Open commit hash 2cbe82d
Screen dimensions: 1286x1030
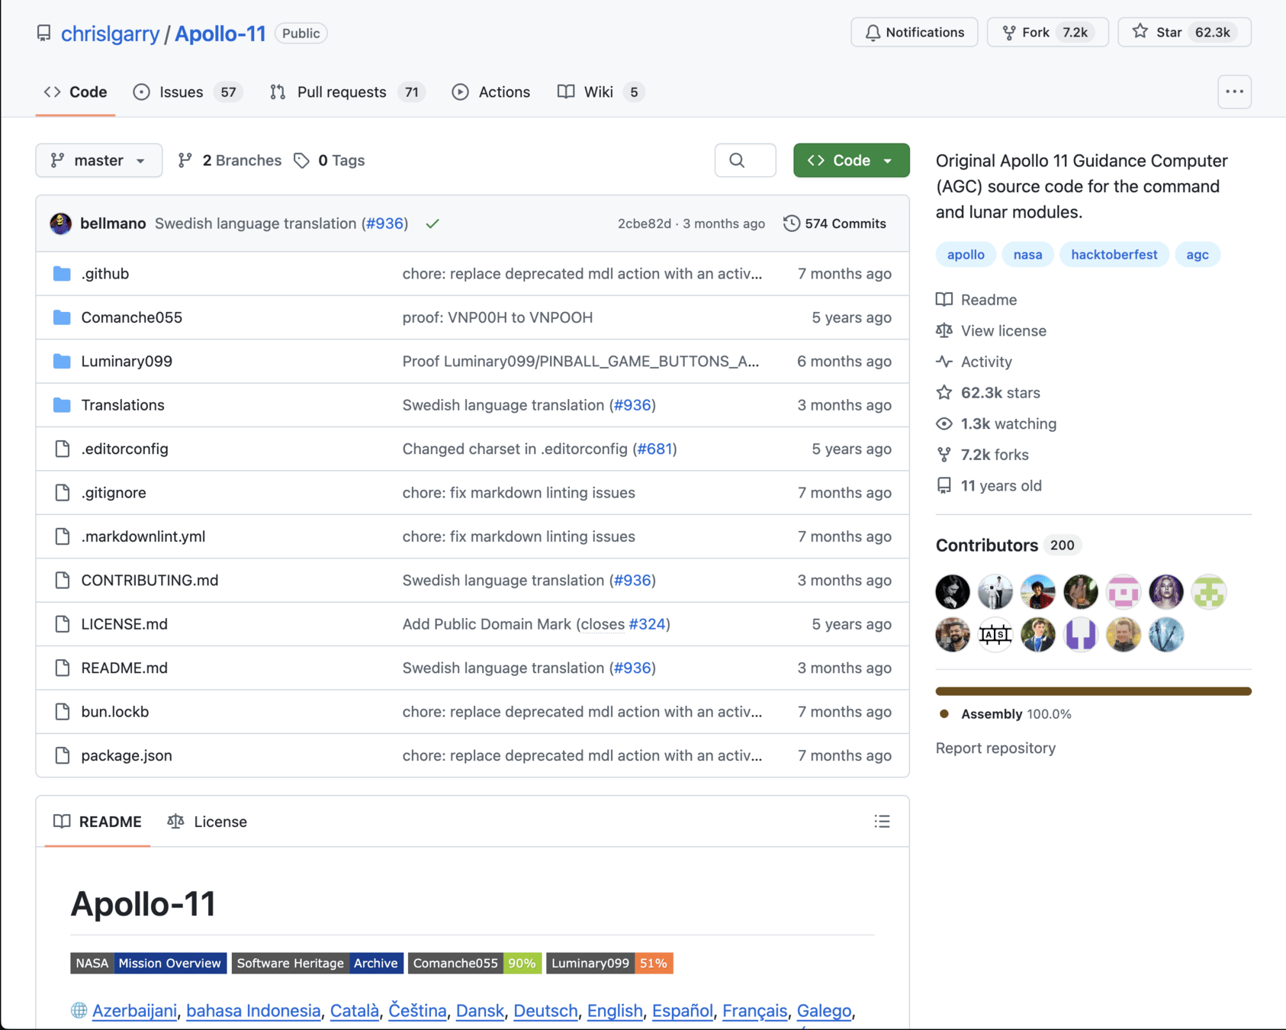point(645,224)
